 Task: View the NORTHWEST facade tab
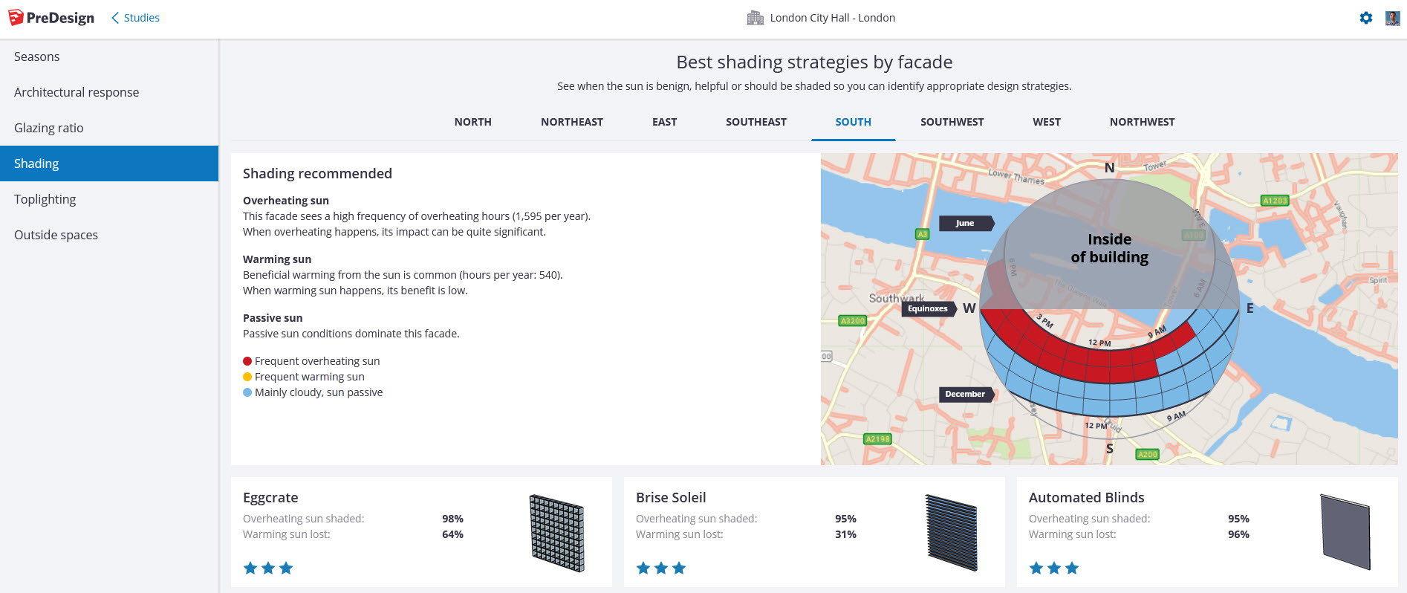point(1142,122)
